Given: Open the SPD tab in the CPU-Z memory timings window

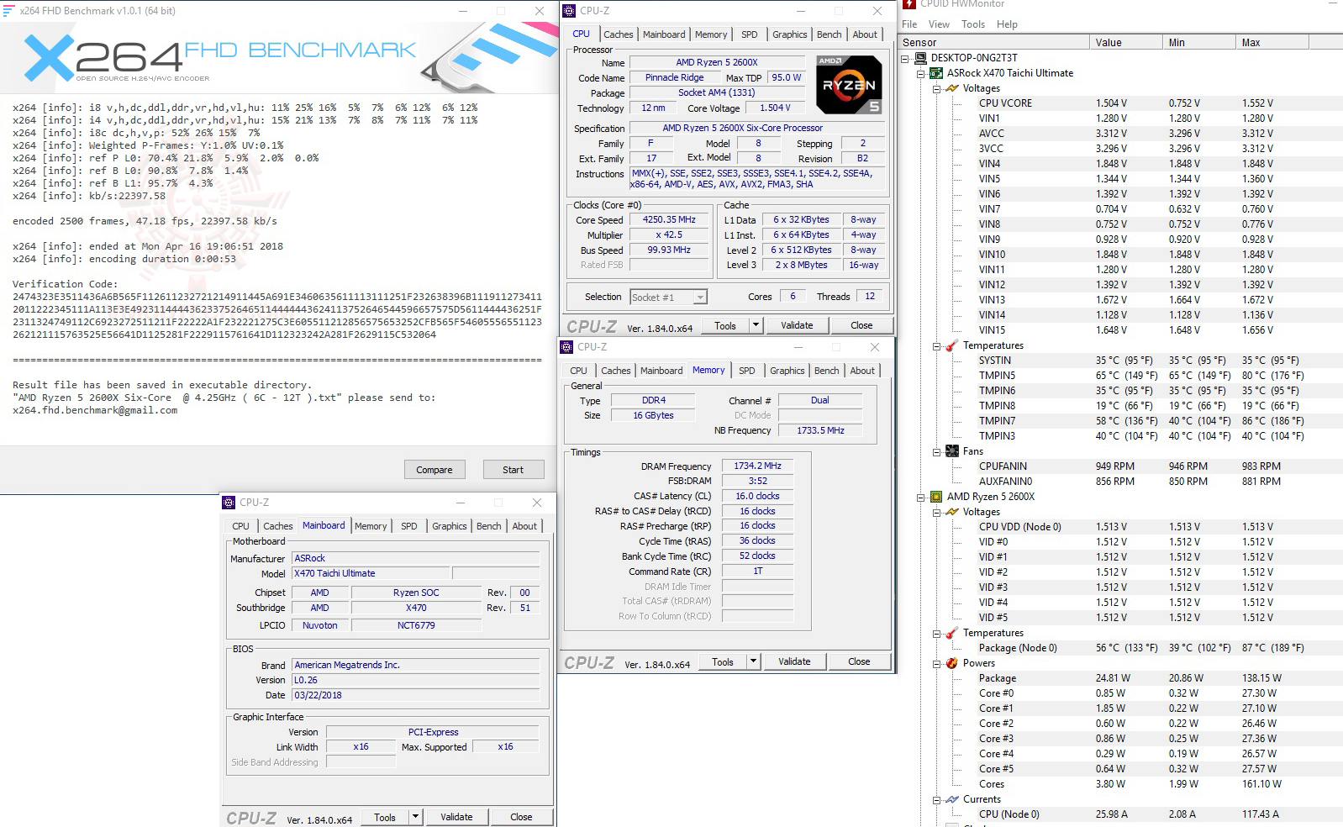Looking at the screenshot, I should [x=747, y=371].
